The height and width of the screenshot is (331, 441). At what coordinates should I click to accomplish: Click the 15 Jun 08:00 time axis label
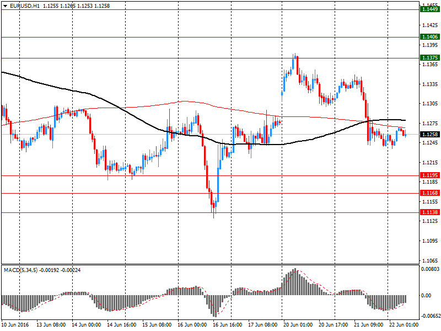coord(157,324)
